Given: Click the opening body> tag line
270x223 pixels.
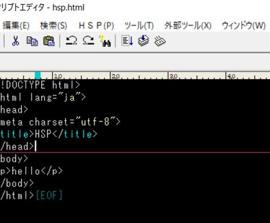Looking at the screenshot, I should (14, 158).
